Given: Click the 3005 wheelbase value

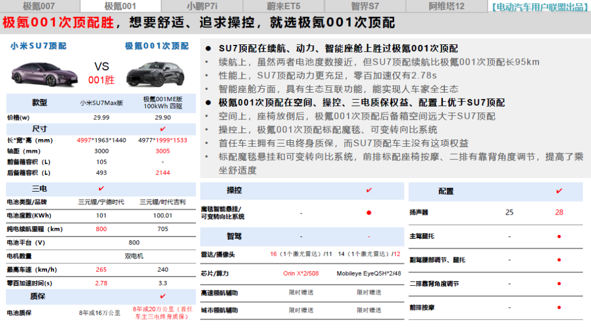Looking at the screenshot, I should (163, 151).
